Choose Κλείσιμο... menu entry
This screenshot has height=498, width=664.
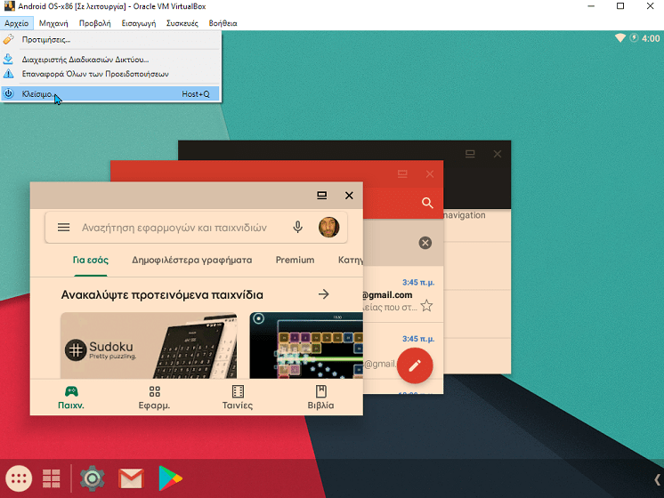(110, 94)
